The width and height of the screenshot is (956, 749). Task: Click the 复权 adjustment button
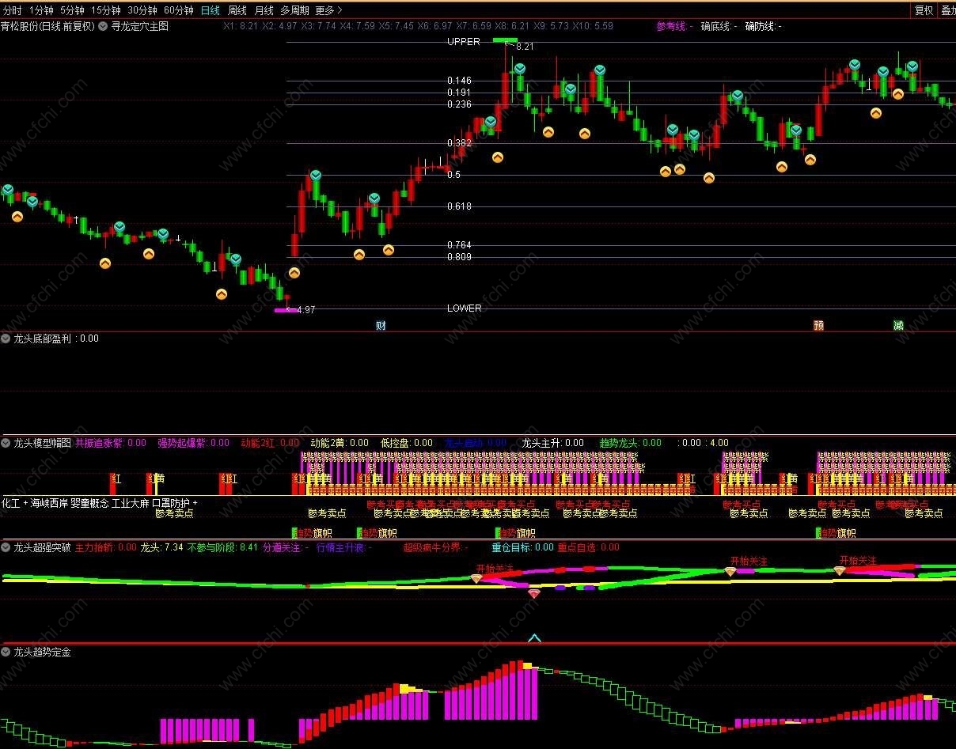[924, 10]
